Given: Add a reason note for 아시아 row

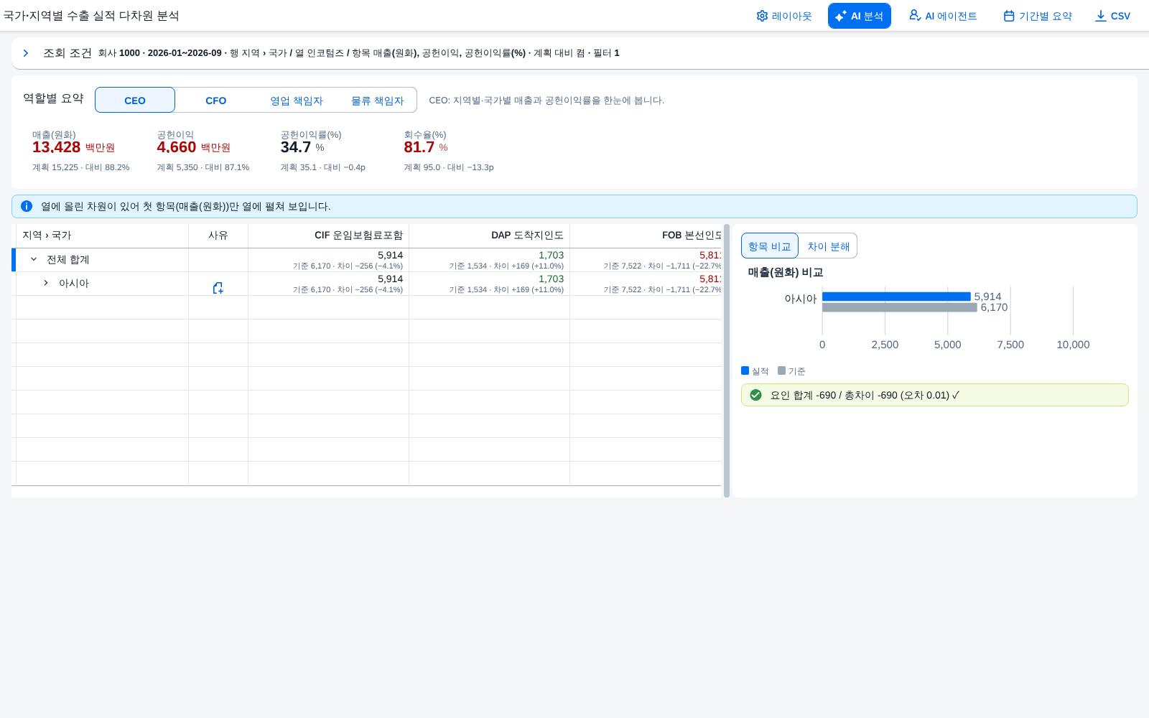Looking at the screenshot, I should [x=218, y=288].
